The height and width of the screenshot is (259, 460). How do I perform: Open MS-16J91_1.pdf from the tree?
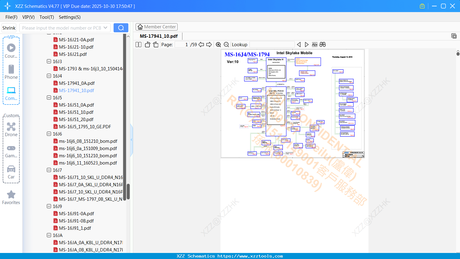coord(75,228)
